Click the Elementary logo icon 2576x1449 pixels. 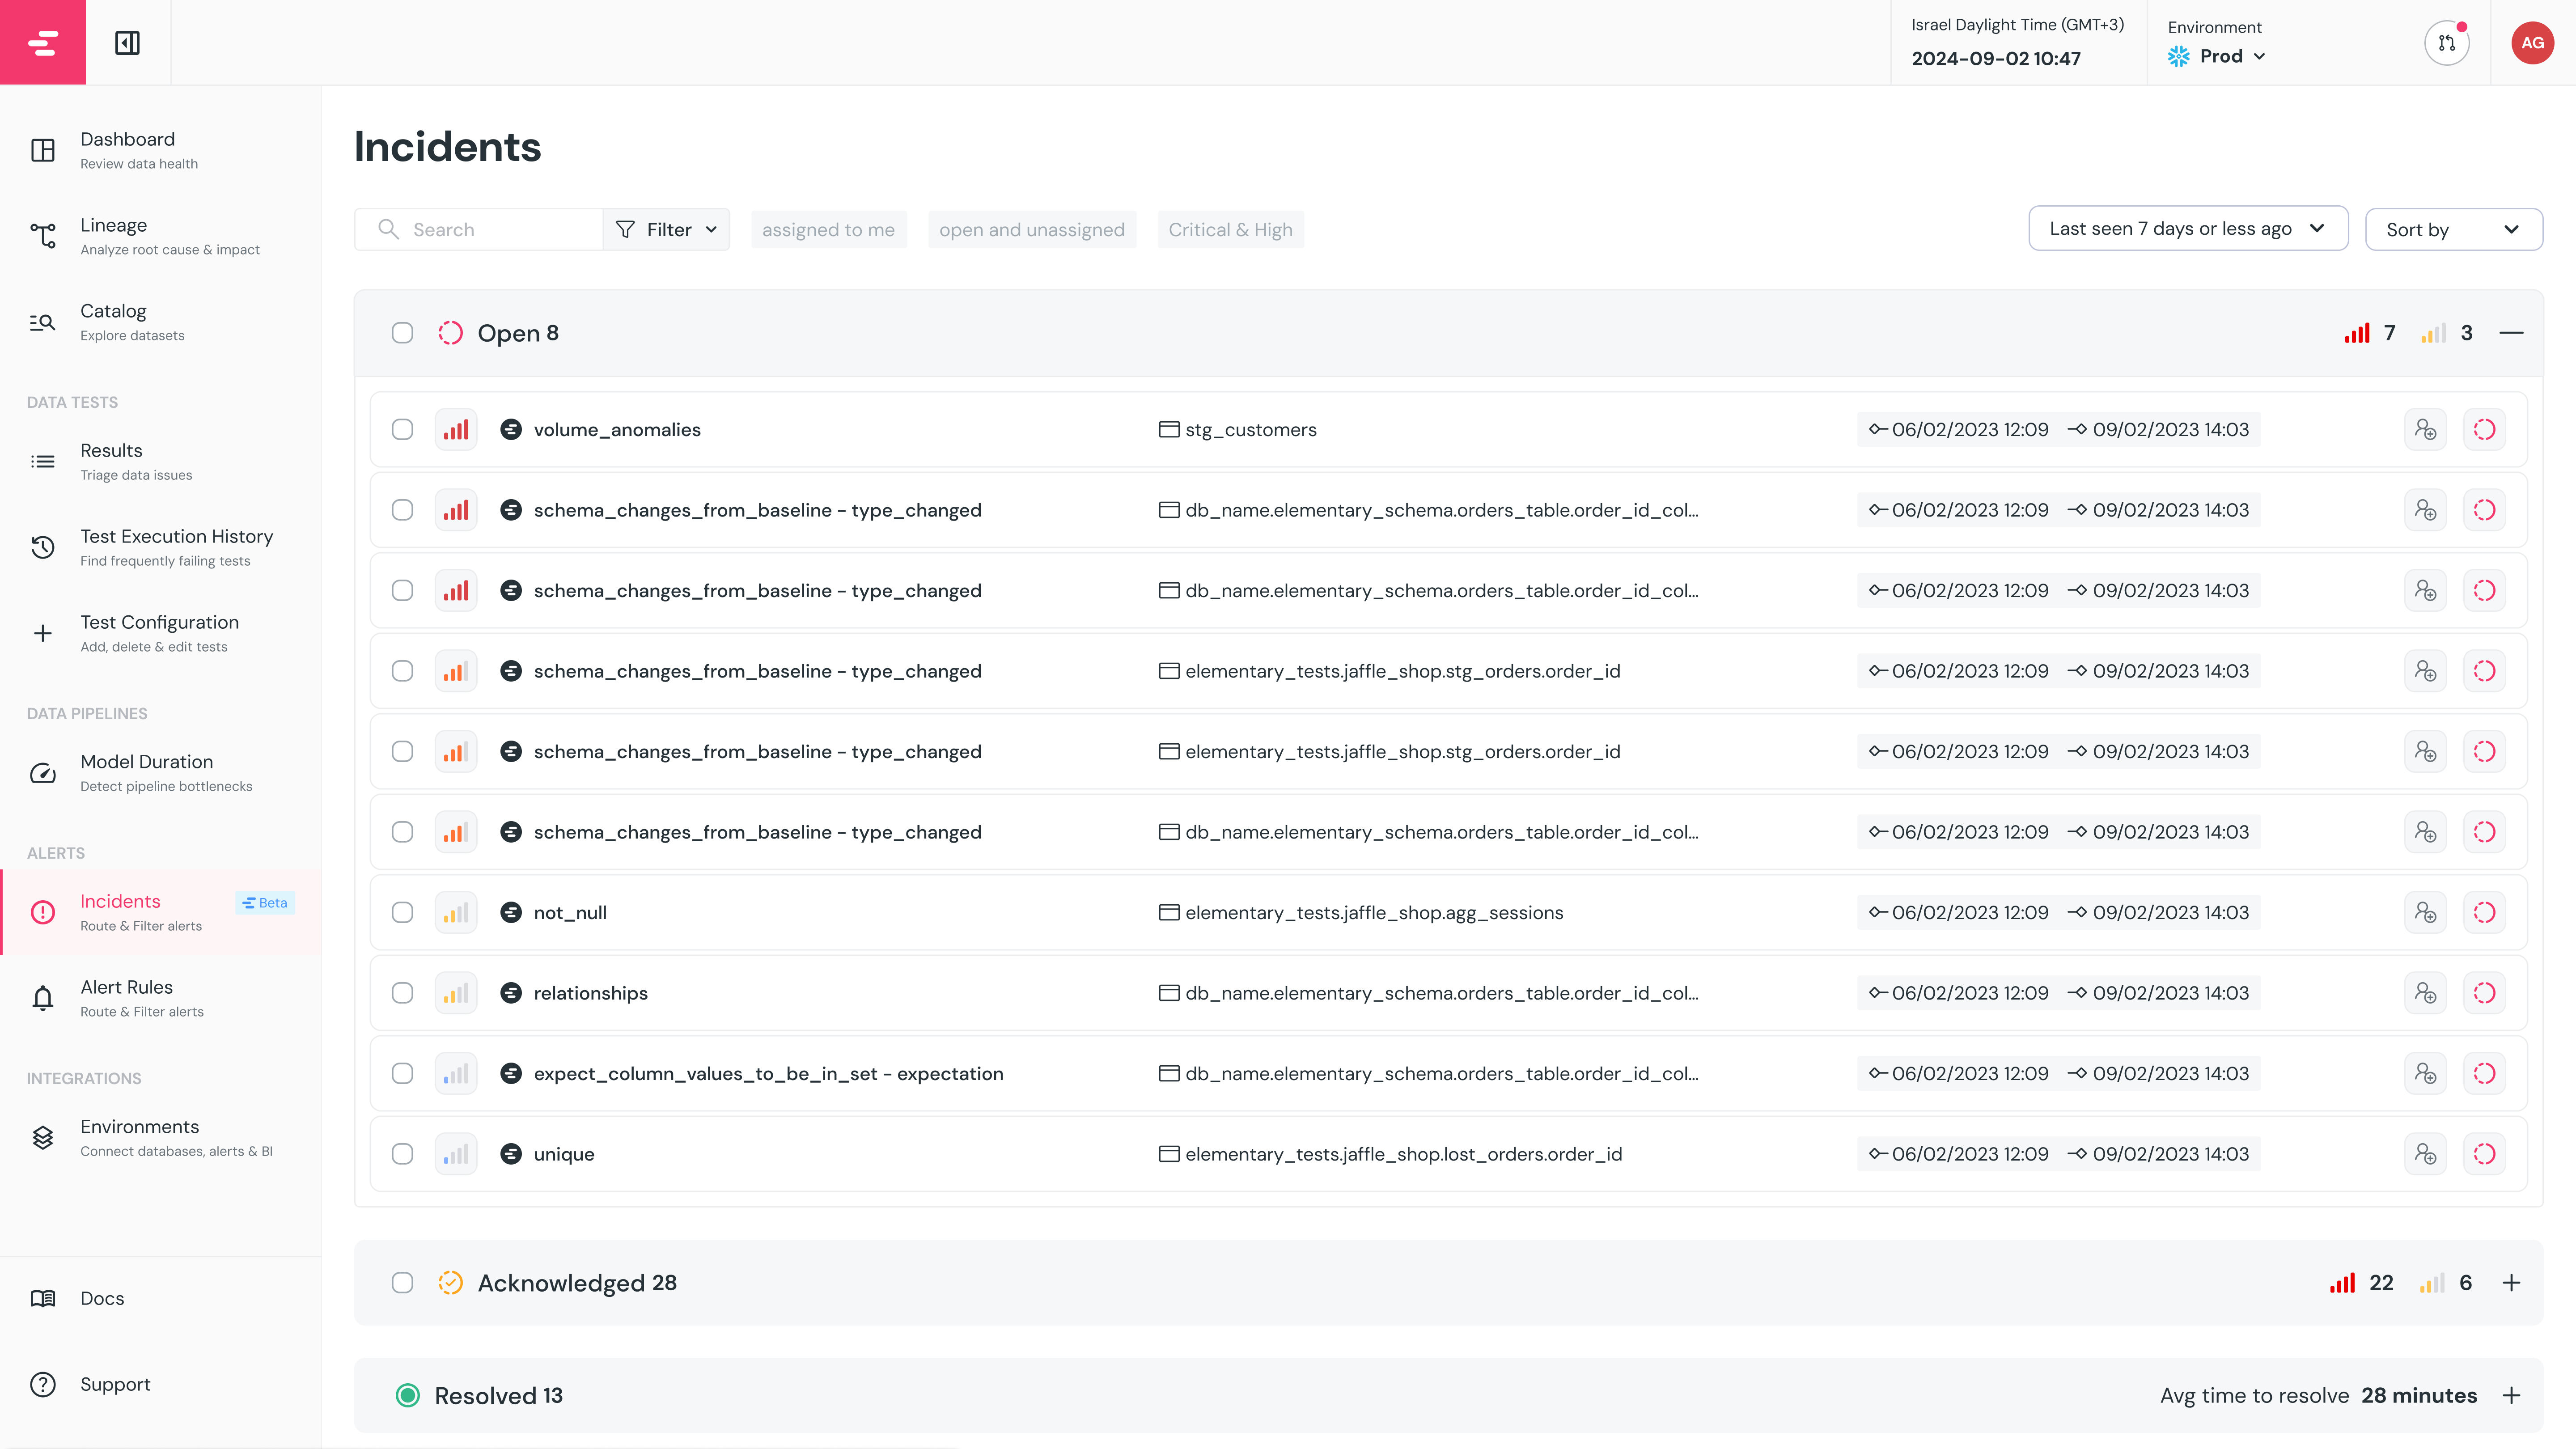pyautogui.click(x=43, y=43)
